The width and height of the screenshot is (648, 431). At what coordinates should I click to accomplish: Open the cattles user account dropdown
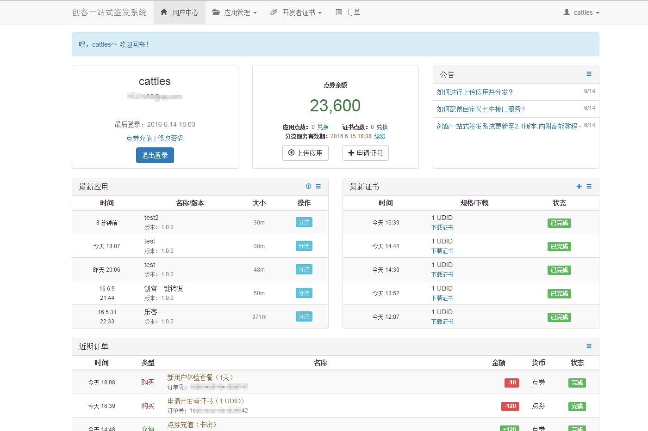pyautogui.click(x=581, y=12)
